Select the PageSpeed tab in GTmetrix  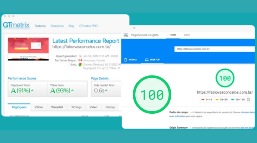point(19,107)
